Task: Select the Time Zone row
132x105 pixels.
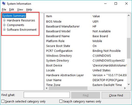Action: (86, 85)
